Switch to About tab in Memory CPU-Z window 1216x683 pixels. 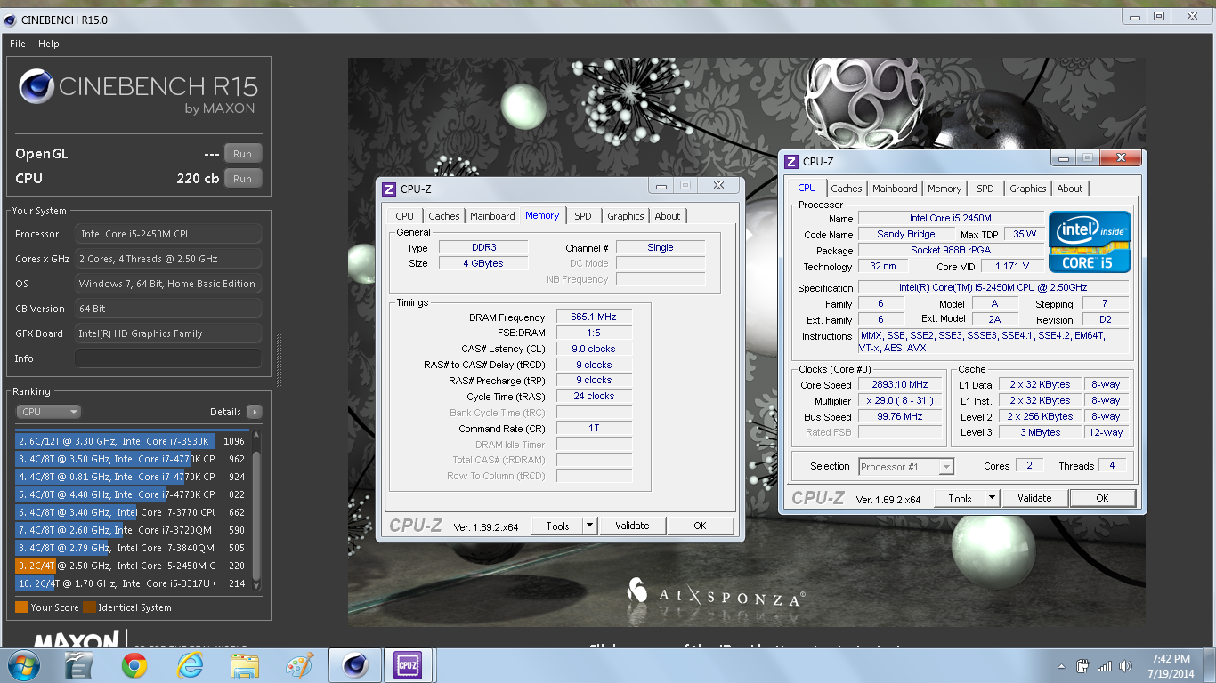[x=668, y=216]
